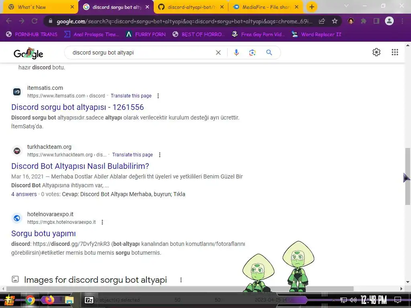Screen dimensions: 411x308
Task: Close the GitHub discord-altyapi-bot tab
Action: click(x=222, y=7)
